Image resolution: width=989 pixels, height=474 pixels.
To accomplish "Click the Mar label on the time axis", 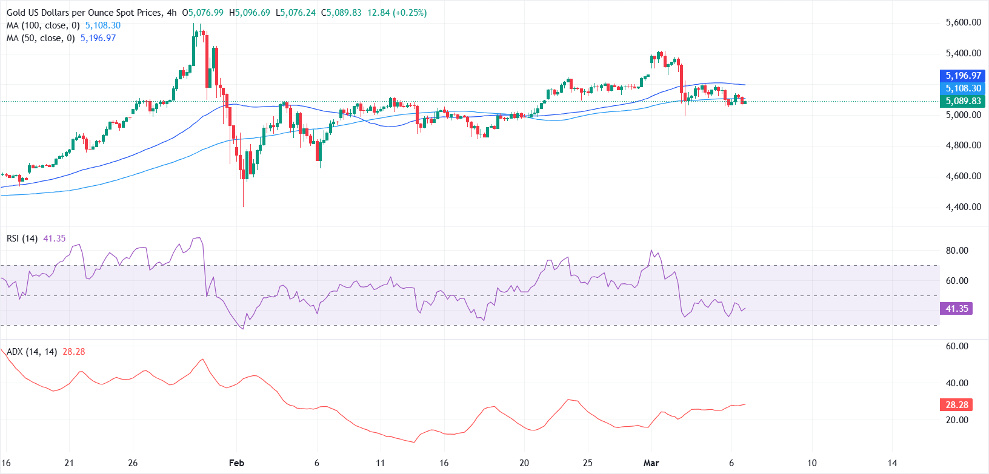I will (x=651, y=463).
